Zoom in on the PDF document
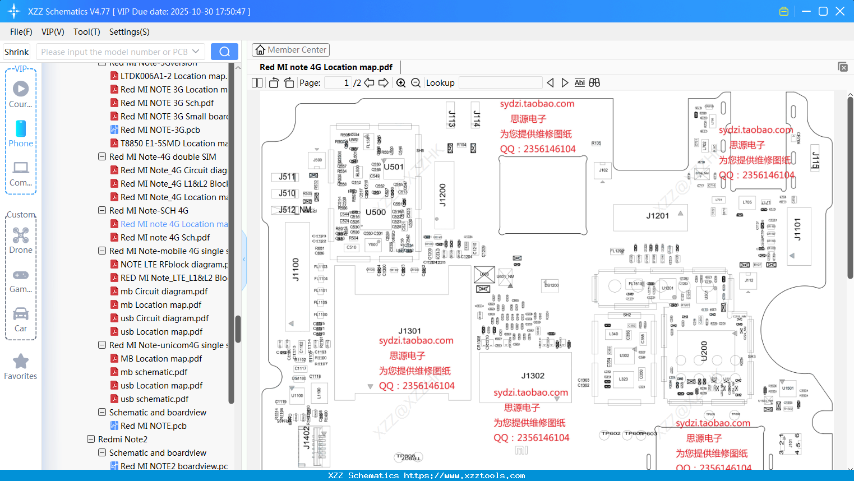 pyautogui.click(x=401, y=82)
